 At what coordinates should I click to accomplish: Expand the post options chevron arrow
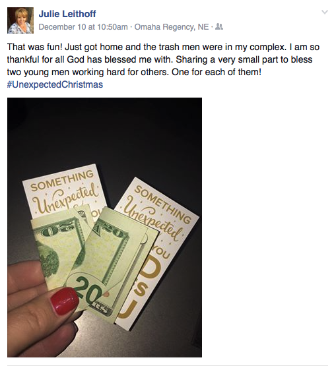tap(325, 12)
